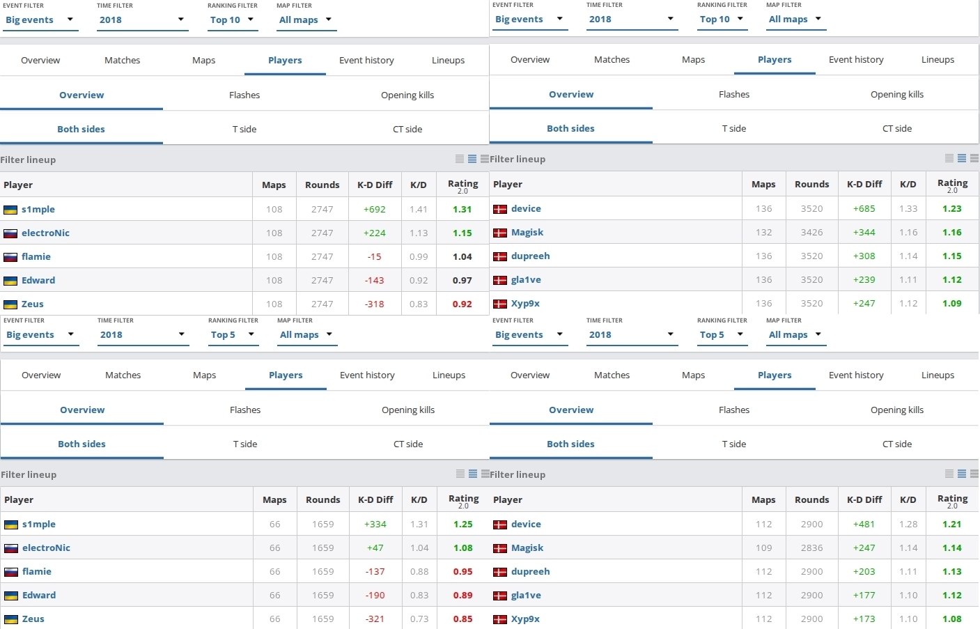Select T side in Top 10 s1mple panel
Viewport: 980px width, 629px height.
click(244, 130)
